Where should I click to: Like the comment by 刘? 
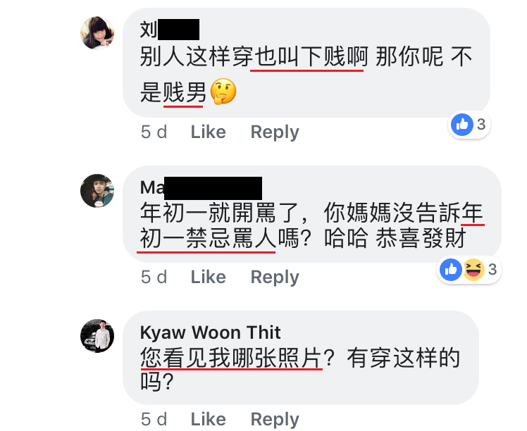209,132
